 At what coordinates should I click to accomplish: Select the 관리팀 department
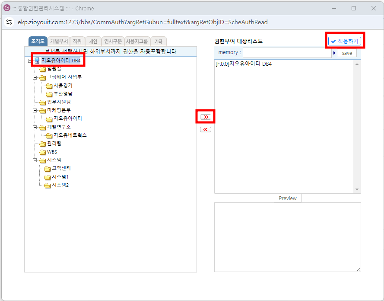pos(54,144)
